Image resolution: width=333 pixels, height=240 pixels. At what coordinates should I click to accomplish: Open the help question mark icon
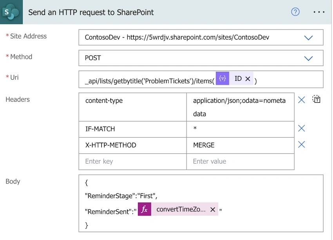(x=295, y=12)
